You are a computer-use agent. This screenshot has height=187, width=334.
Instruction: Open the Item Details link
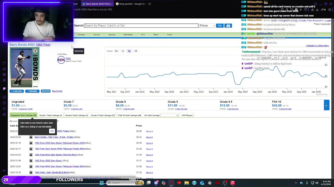(x=57, y=91)
